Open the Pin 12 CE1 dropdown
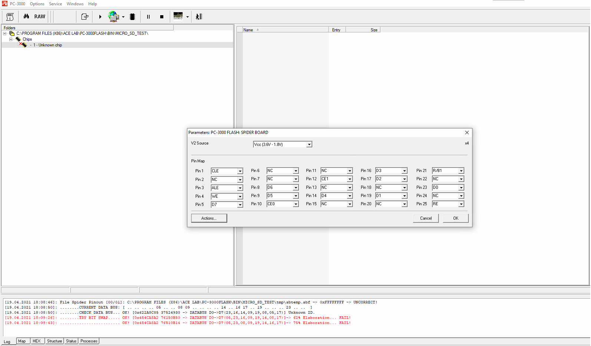Screen dimensions: 591x346 point(349,179)
